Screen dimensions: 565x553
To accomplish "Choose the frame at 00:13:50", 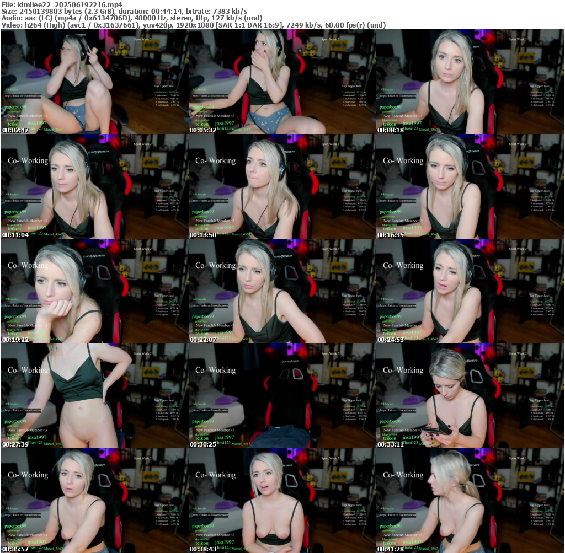I will click(282, 186).
